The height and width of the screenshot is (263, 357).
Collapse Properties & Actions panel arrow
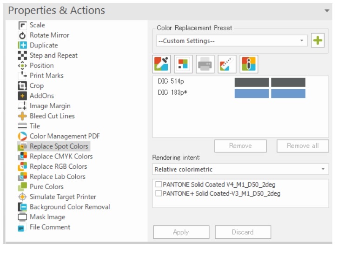(327, 11)
